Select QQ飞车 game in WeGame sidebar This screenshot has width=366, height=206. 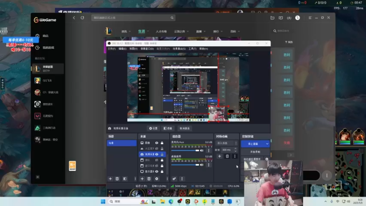point(48,81)
